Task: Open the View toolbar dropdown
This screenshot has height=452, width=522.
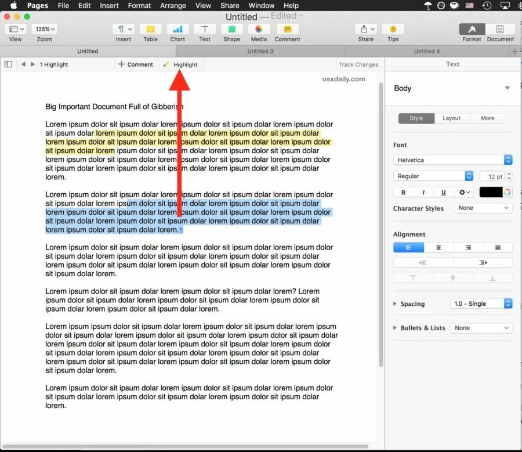Action: tap(16, 30)
